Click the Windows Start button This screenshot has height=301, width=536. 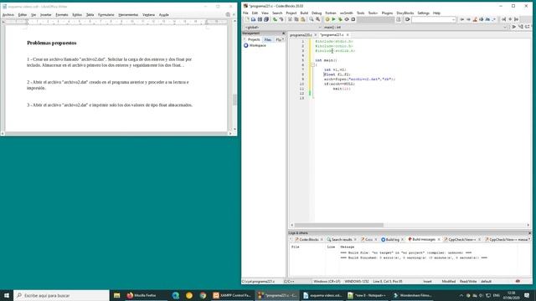coord(7,295)
